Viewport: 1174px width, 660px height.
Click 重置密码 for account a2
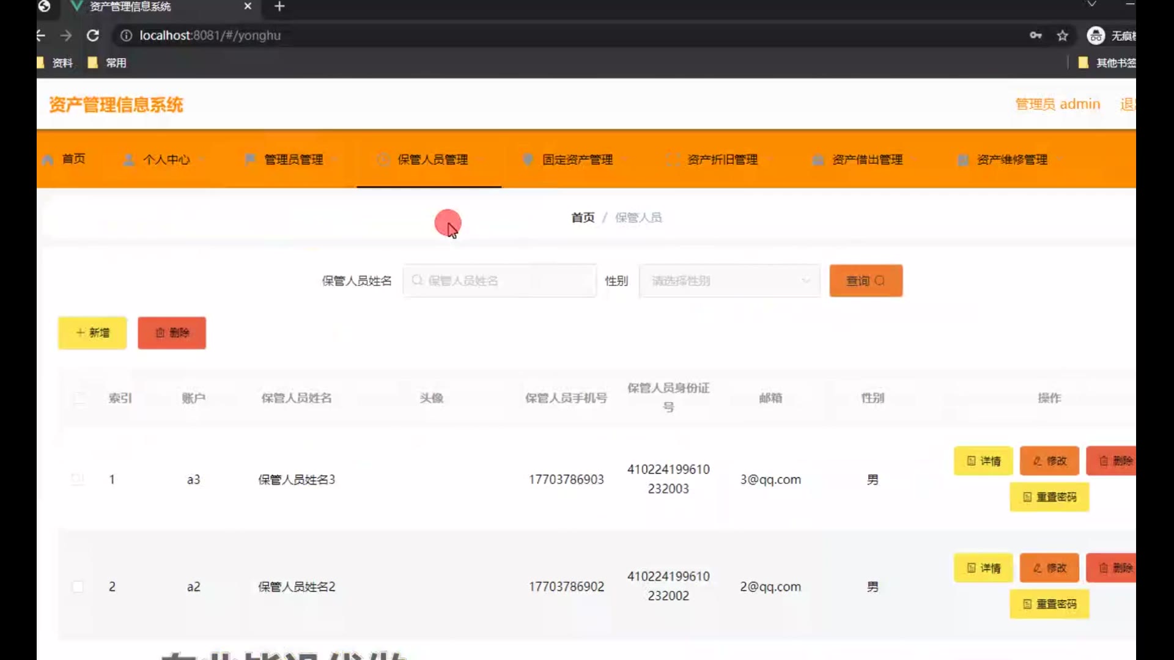tap(1049, 604)
